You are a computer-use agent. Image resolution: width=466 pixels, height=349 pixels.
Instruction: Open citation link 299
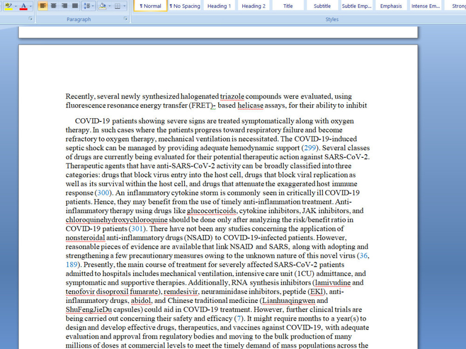pos(310,148)
